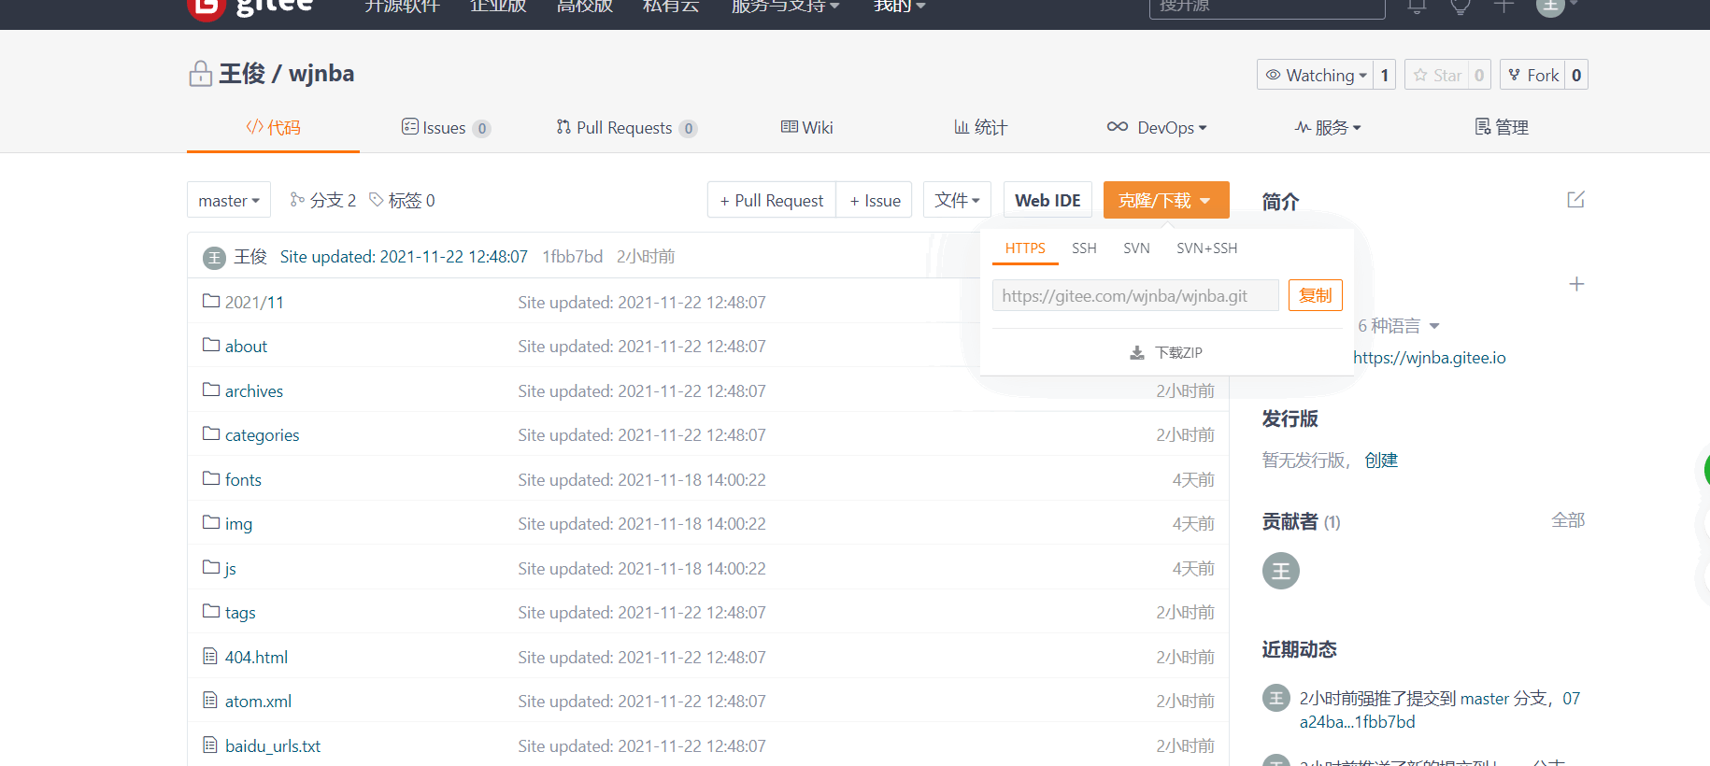Click the download ZIP icon
The height and width of the screenshot is (766, 1710).
(1137, 353)
